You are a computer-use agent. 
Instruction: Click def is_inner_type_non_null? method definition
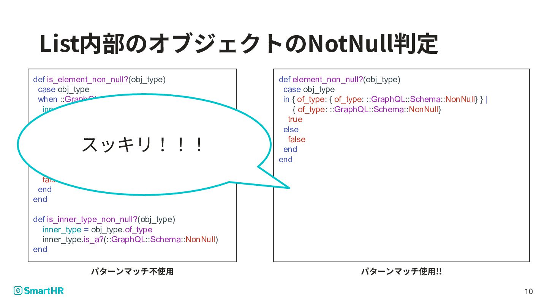pos(104,219)
